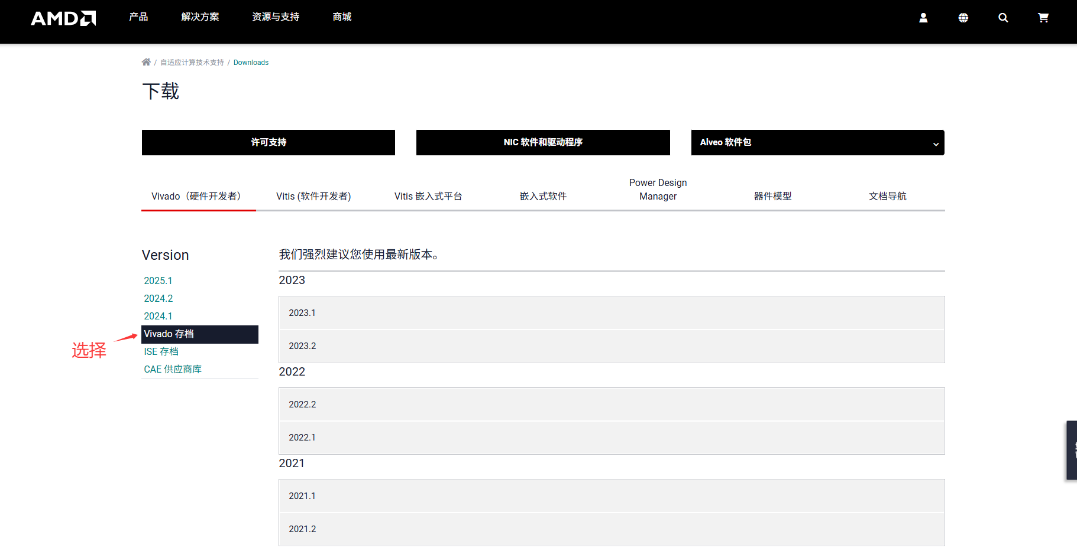
Task: Expand the Alveo 软件包 dropdown
Action: pos(817,142)
